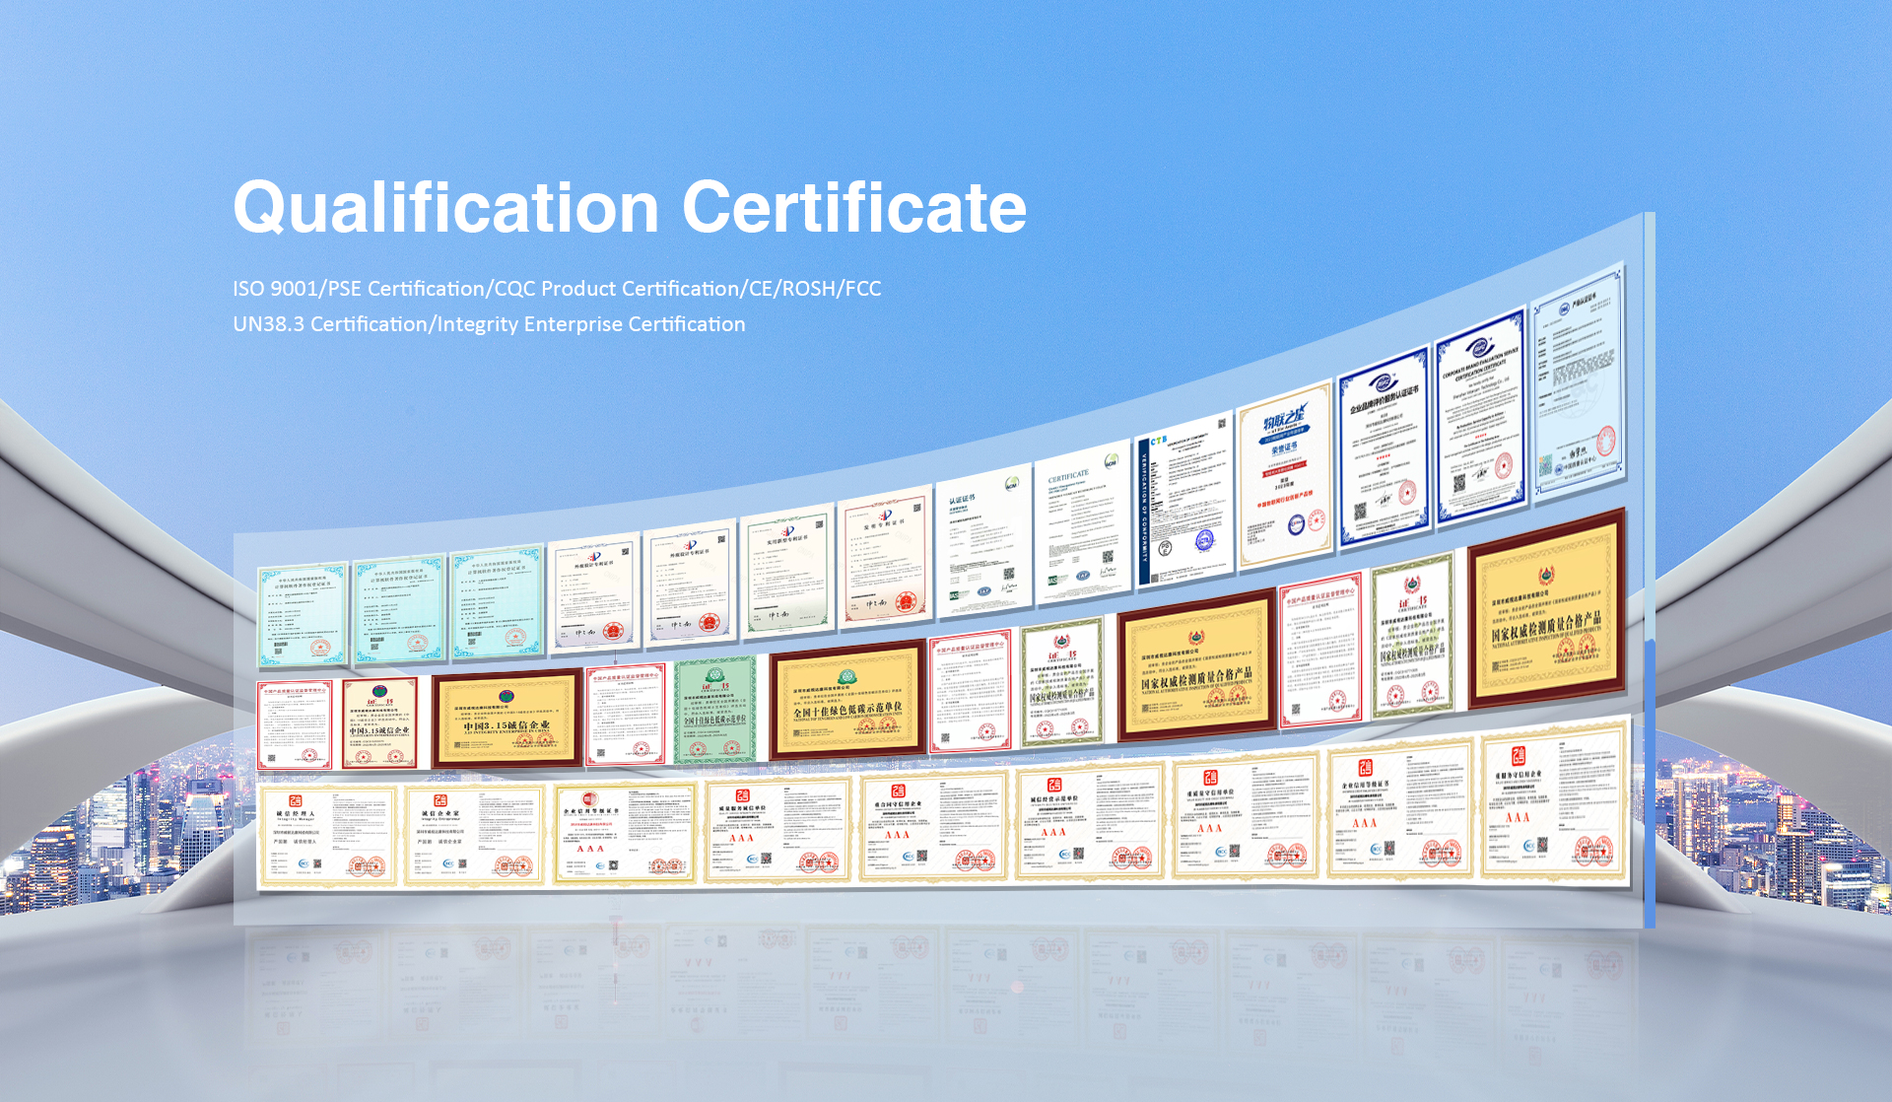
Task: Open the large framed National Authoritative Inspection plaque at far right
Action: point(1545,610)
